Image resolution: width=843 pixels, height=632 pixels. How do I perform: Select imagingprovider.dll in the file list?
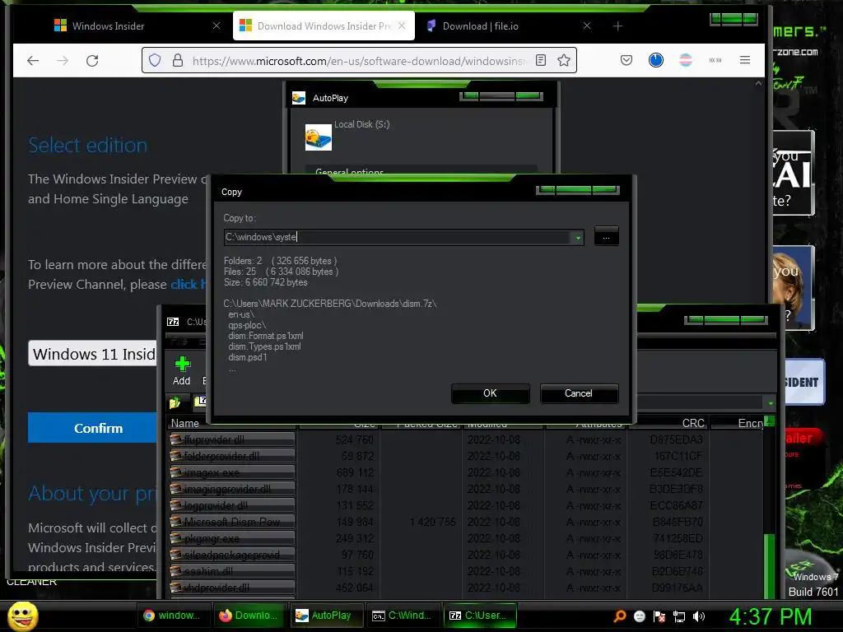pyautogui.click(x=232, y=489)
